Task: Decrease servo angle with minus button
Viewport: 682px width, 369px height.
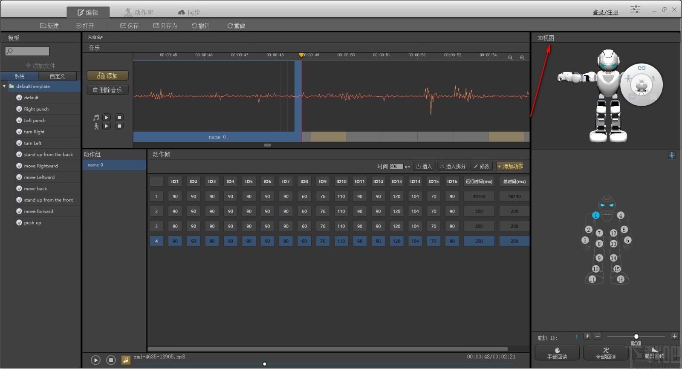Action: [x=598, y=337]
